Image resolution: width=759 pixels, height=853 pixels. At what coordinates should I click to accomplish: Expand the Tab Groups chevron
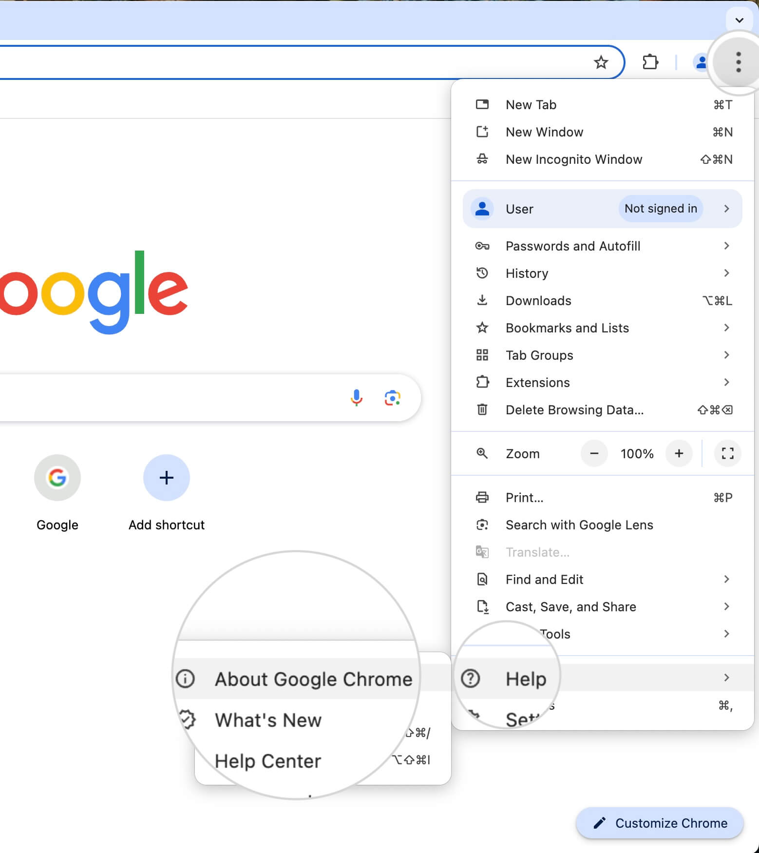[726, 355]
